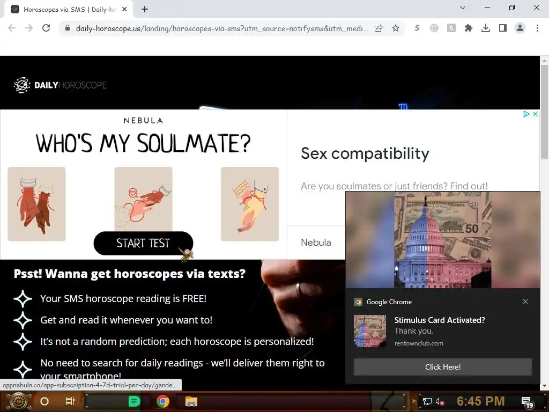
Task: Open the gray square extension icon
Action: pos(451,28)
